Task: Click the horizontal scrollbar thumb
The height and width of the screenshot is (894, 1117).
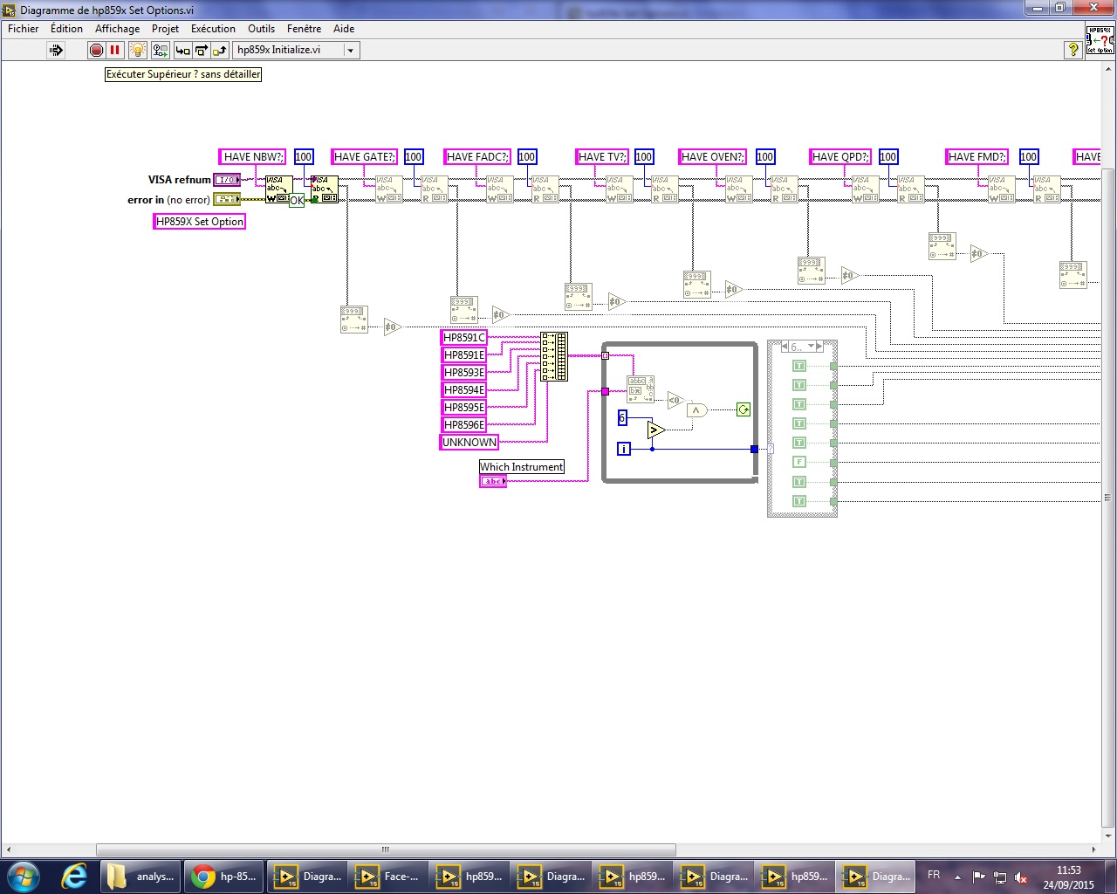Action: pos(386,849)
